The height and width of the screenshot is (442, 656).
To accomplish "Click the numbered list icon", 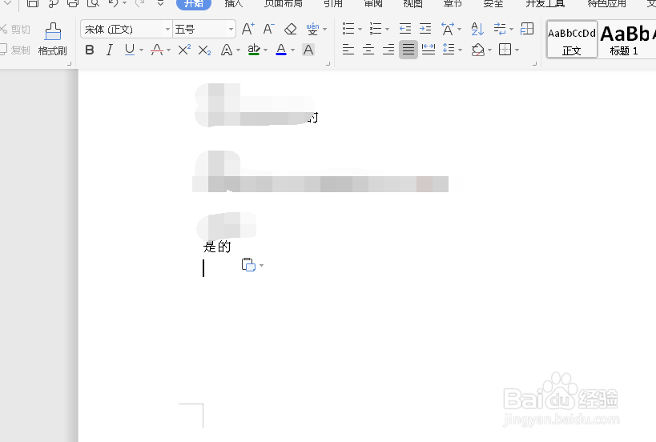I will point(376,29).
